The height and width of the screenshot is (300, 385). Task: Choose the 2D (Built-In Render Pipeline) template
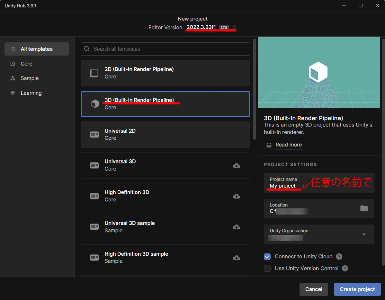[x=166, y=73]
